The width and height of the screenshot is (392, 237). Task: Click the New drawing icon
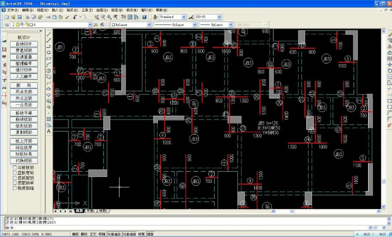click(x=7, y=17)
